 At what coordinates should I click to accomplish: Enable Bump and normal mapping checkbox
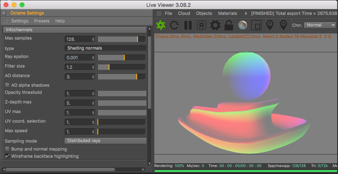(7, 149)
